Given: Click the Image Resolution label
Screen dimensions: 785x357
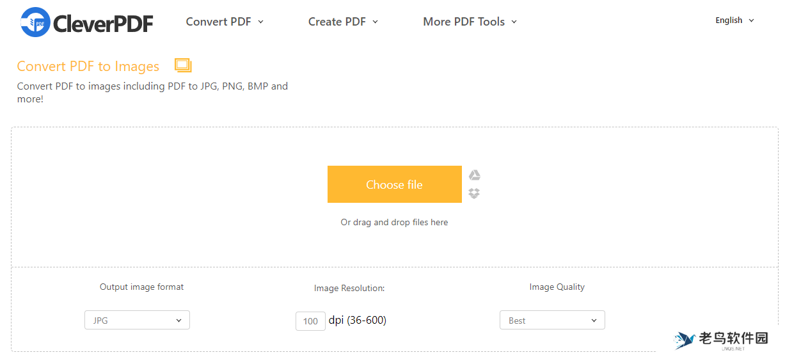Looking at the screenshot, I should click(349, 289).
